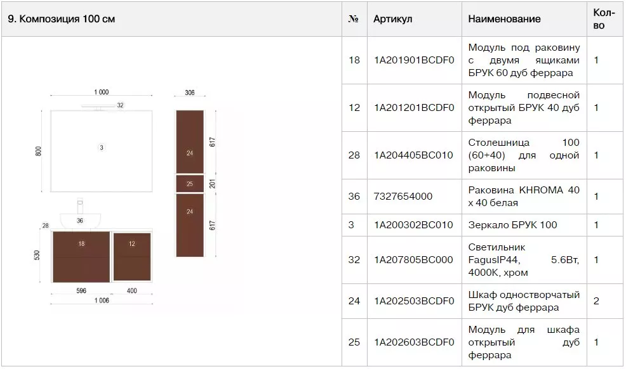626x369 pixels.
Task: Select the 'Артикул' column header
Action: click(x=392, y=19)
